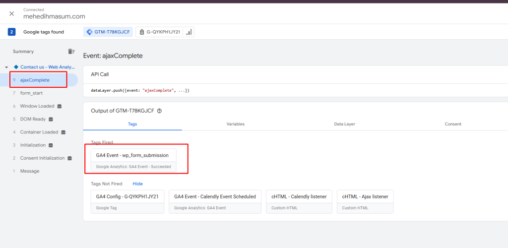The image size is (508, 248).
Task: Open the GA4 Event wp_form_submission tag card
Action: pos(134,160)
